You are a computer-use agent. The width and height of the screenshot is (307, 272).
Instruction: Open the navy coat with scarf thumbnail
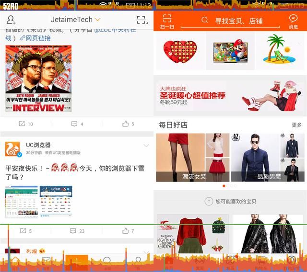click(x=292, y=145)
